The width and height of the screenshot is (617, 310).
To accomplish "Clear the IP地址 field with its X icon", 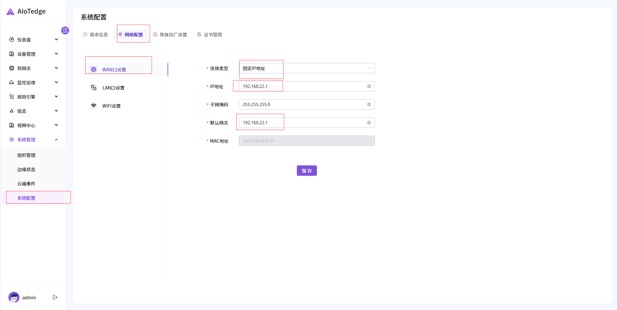I will [x=369, y=86].
